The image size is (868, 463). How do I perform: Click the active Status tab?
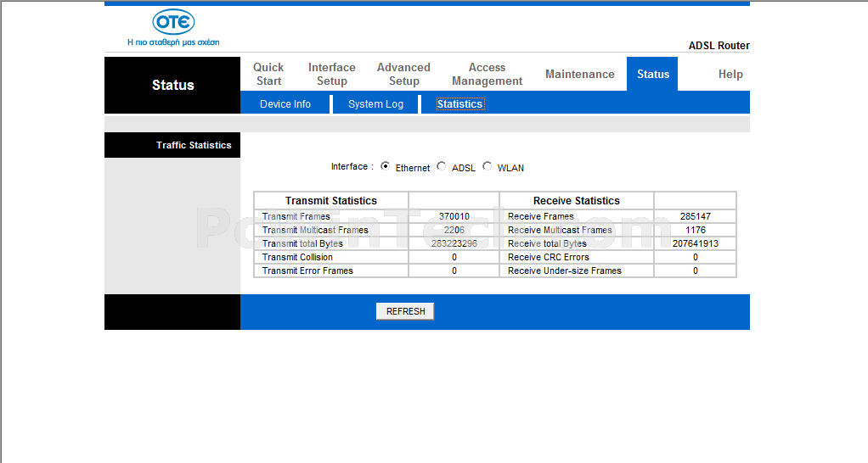(x=652, y=74)
